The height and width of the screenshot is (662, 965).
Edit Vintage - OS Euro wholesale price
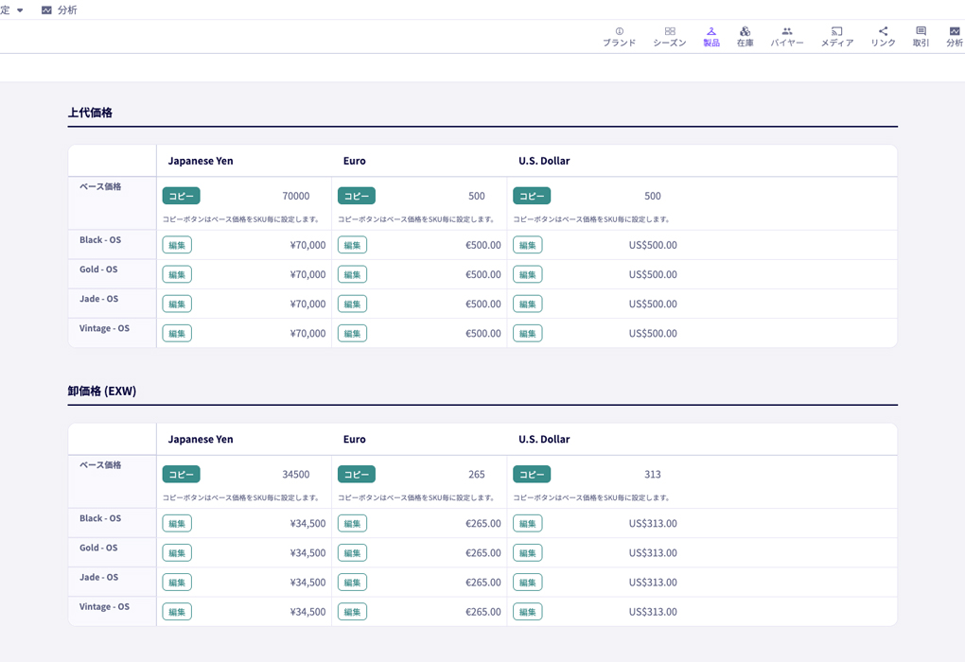pos(352,611)
